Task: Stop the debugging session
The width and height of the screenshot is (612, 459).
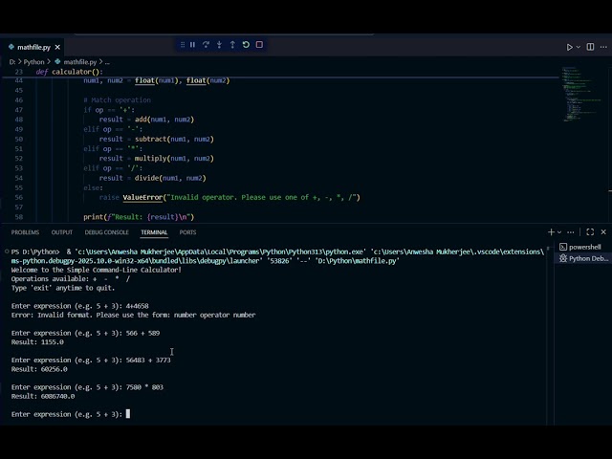Action: pos(259,45)
